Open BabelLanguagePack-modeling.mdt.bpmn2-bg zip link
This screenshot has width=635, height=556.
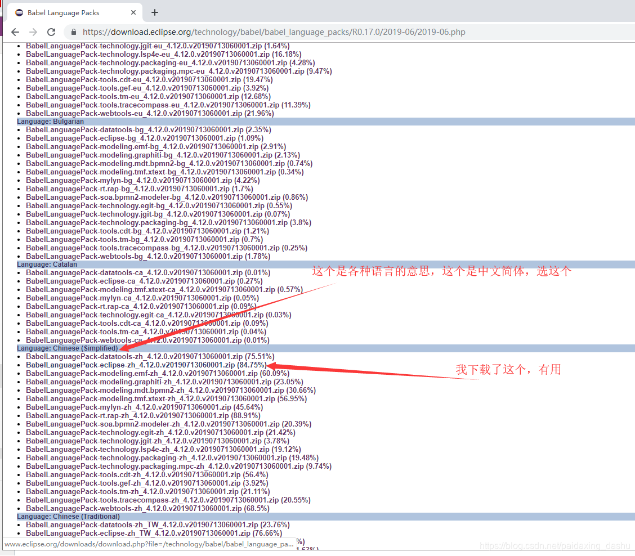point(169,164)
